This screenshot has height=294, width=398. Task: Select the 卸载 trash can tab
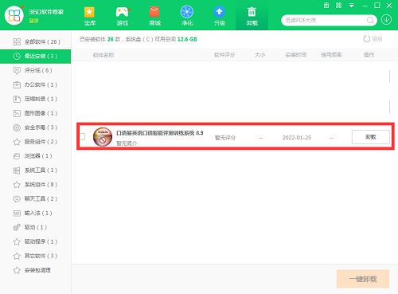point(252,15)
